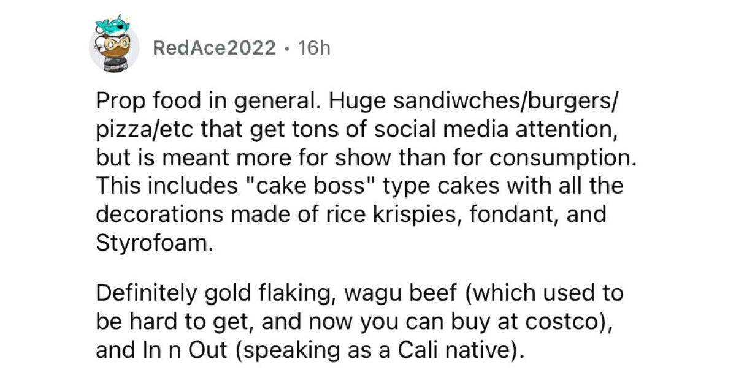Open the RedAce2022 profile username link
This screenshot has width=736, height=386.
click(213, 48)
